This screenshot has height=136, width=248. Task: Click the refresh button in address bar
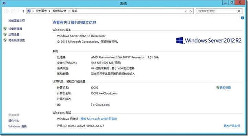[x=191, y=11]
